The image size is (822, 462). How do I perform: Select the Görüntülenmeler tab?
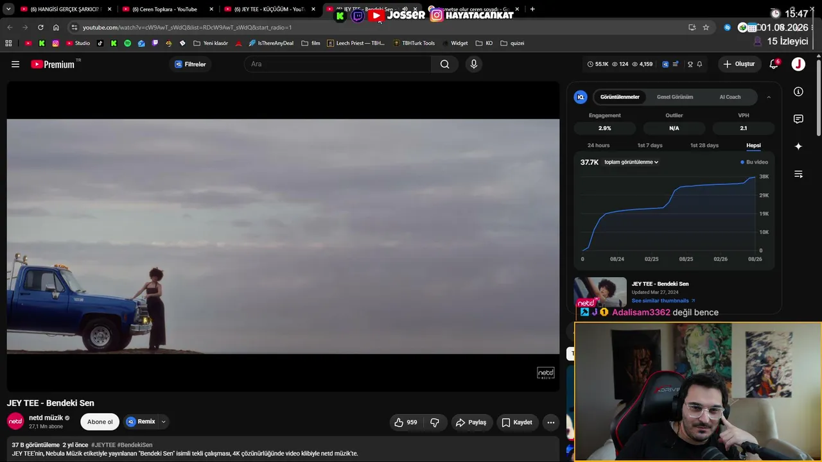(x=620, y=97)
